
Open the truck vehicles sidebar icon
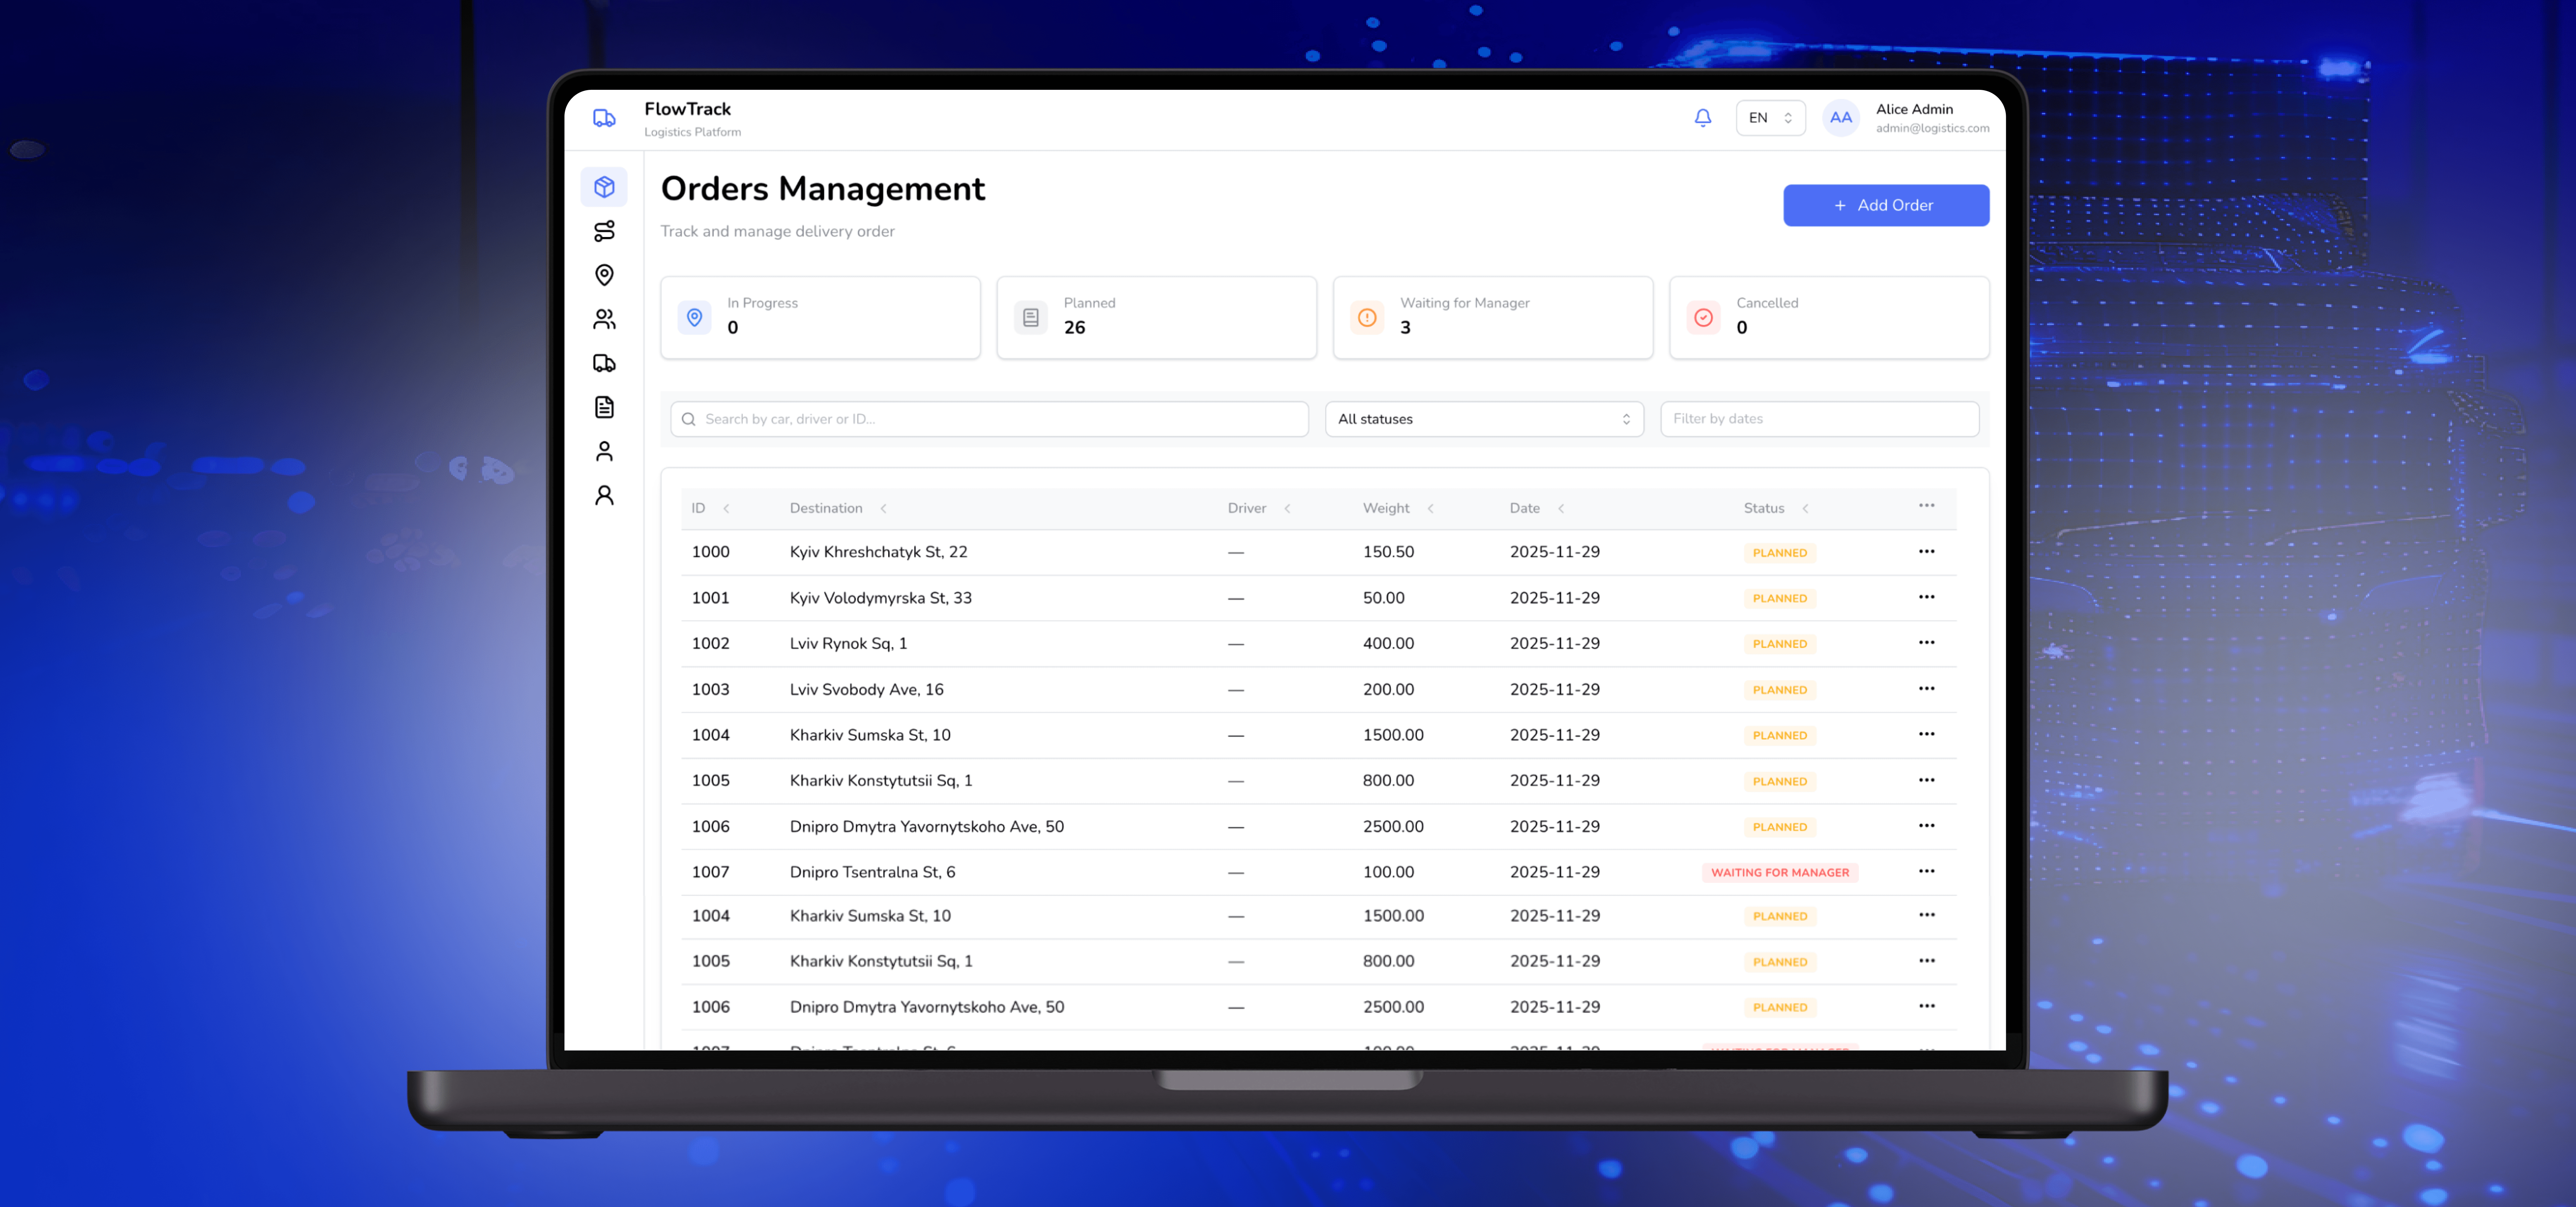[604, 363]
